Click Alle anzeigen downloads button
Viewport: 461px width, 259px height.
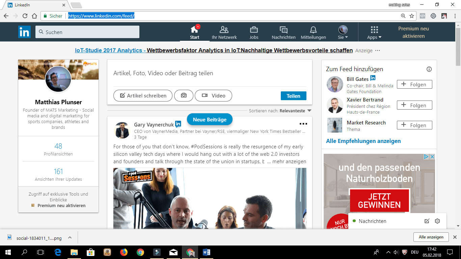click(431, 237)
